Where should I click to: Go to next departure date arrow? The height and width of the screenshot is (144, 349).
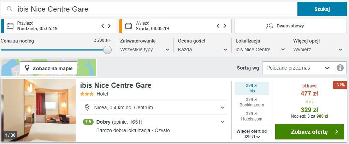[x=225, y=26]
